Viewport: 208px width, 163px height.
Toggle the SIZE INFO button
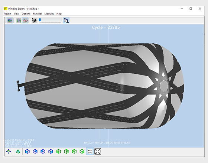point(90,152)
